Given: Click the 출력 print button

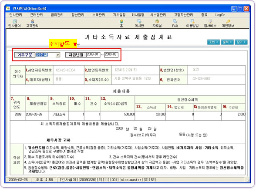Looking at the screenshot, I should pos(227,42).
